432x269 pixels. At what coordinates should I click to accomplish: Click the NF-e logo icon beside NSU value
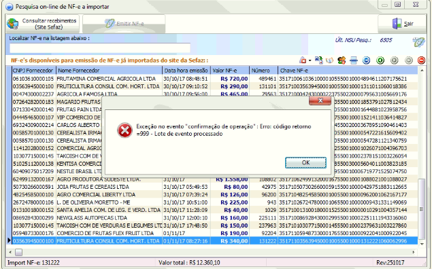pyautogui.click(x=418, y=42)
